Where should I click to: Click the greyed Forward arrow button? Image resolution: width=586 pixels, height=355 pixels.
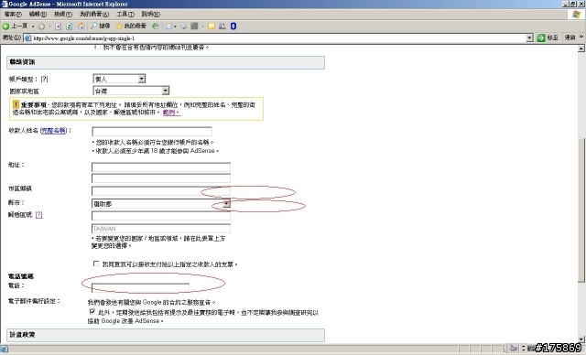pos(41,27)
